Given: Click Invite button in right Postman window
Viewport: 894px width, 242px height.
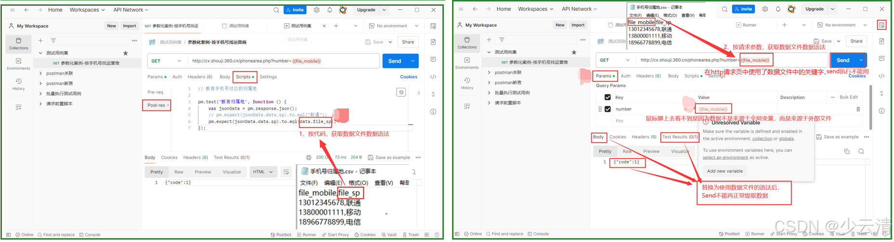Looking at the screenshot, I should [x=743, y=9].
